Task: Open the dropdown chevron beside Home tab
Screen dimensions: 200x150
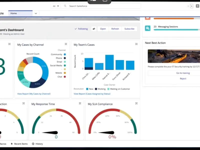Action: click(x=36, y=13)
